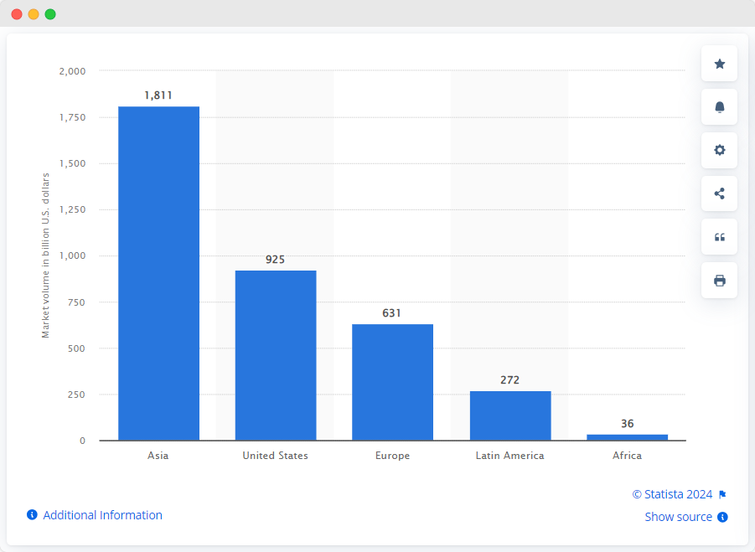Select the Europe bar in the chart
The image size is (755, 552).
[392, 382]
